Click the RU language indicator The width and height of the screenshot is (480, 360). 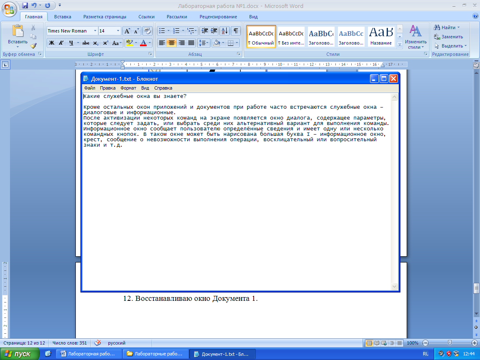425,354
